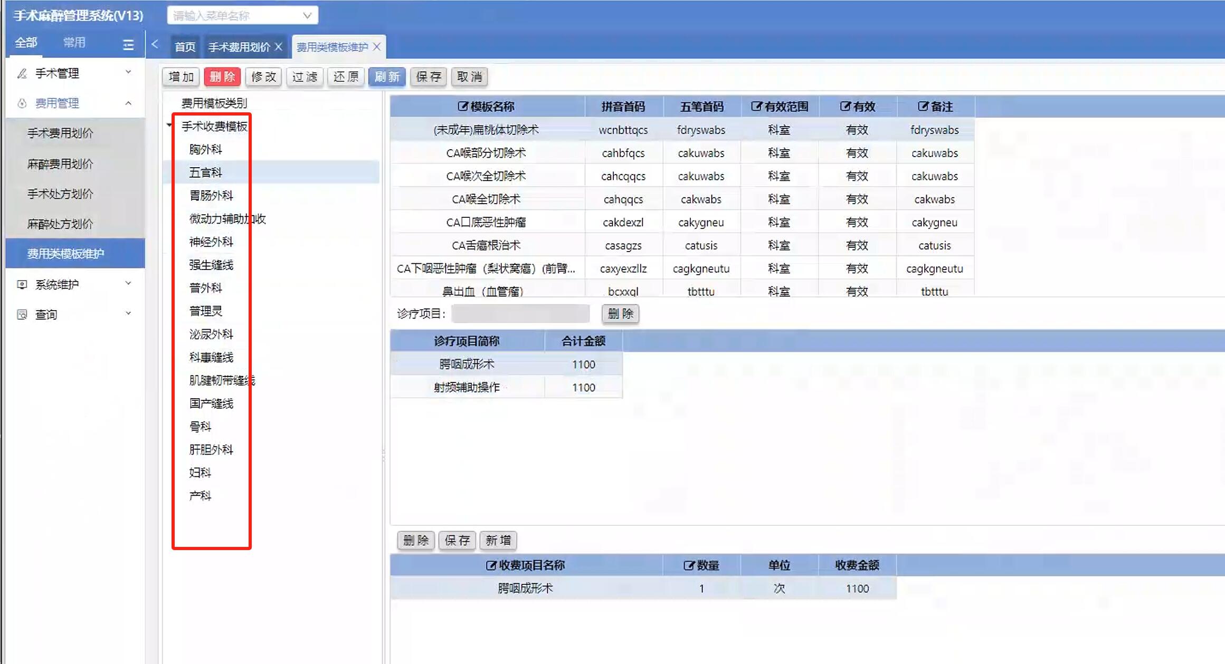Open 麻醉费用划价 from sidebar menu

coord(60,164)
